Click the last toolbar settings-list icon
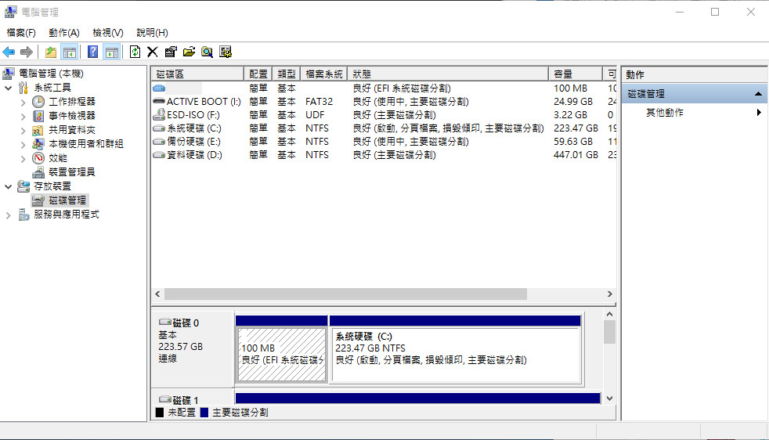This screenshot has height=440, width=769. pos(226,52)
